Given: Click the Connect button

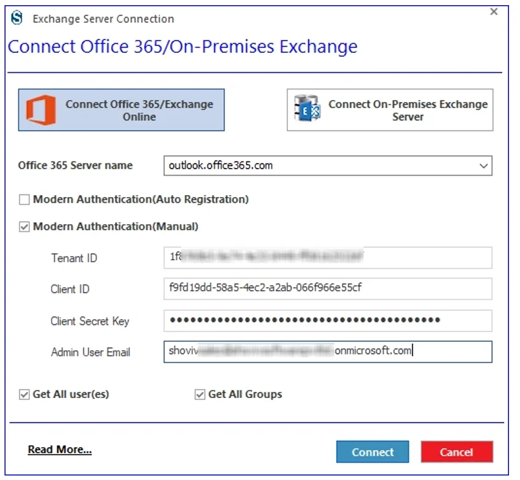Looking at the screenshot, I should 373,452.
